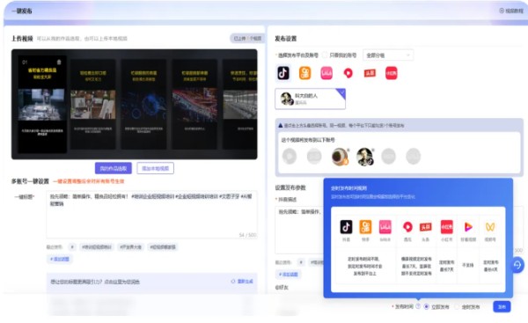
Task: Expand the all groups dropdown
Action: pos(388,55)
